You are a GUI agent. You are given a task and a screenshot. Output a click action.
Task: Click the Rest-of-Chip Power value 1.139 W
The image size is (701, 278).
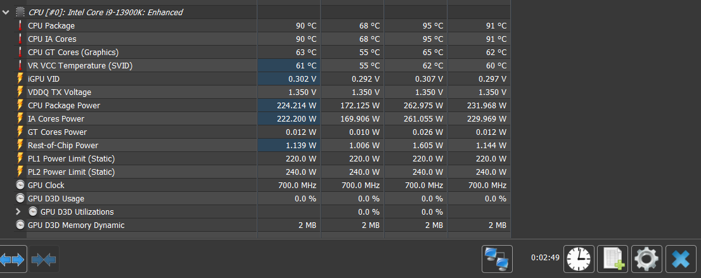point(298,146)
